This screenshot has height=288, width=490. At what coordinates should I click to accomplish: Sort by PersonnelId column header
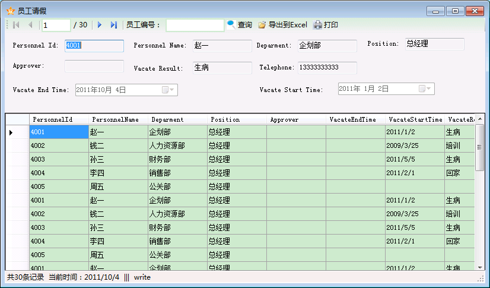[59, 119]
